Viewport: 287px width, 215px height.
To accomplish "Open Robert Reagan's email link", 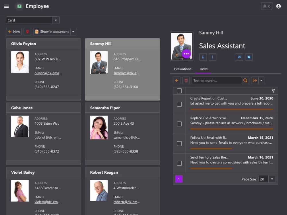I will tap(127, 202).
